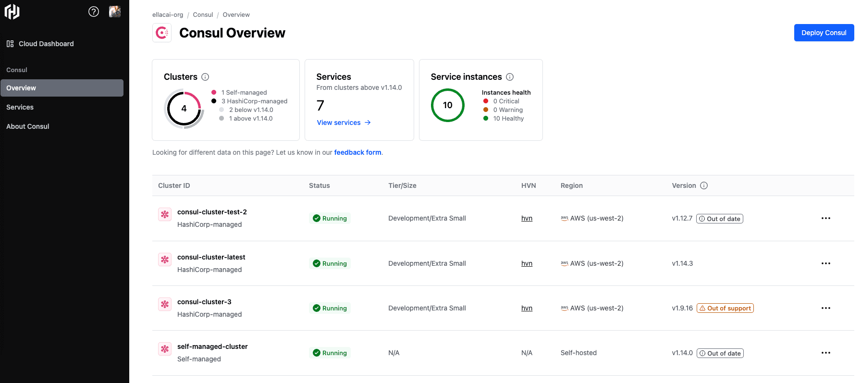The image size is (861, 383).
Task: Open actions menu for consul-cluster-3
Action: pos(825,308)
